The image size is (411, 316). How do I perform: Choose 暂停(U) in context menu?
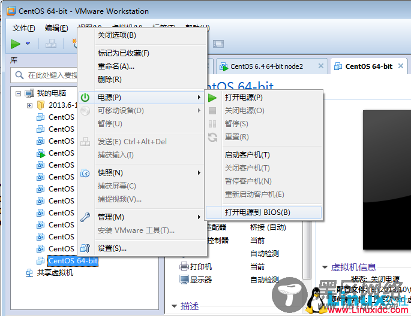(110, 124)
